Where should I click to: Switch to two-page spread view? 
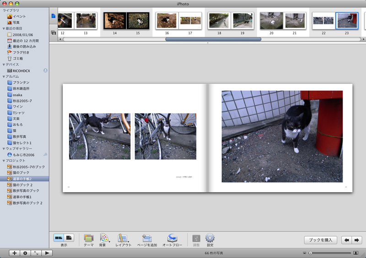59,238
